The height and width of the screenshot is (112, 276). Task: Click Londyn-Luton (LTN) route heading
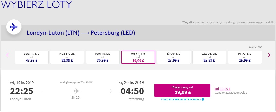point(53,33)
